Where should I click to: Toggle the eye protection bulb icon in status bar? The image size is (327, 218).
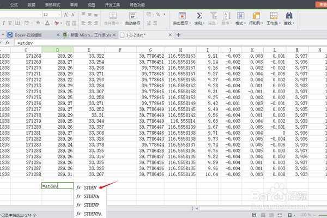(290, 215)
